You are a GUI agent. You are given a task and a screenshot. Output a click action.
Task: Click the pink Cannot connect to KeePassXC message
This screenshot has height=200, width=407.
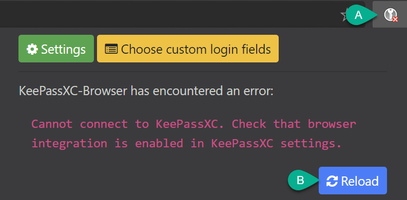[x=193, y=134]
